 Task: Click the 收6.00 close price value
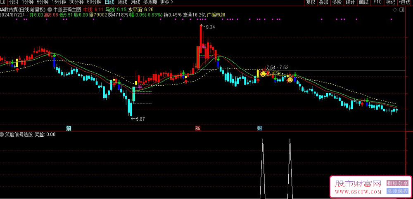point(81,15)
